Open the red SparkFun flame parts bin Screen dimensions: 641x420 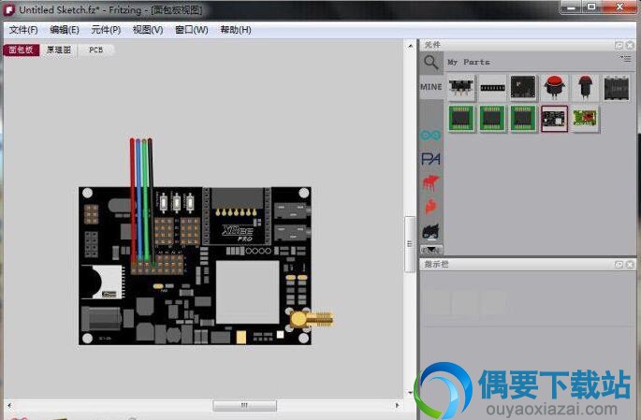pyautogui.click(x=430, y=207)
